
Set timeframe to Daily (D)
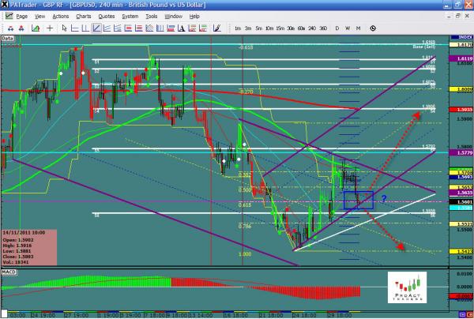(337, 28)
